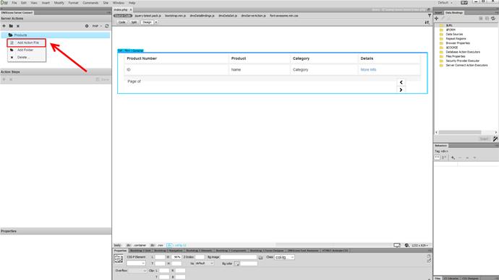Open the Class dropdown showing col-lg
499x280 pixels.
pyautogui.click(x=284, y=257)
